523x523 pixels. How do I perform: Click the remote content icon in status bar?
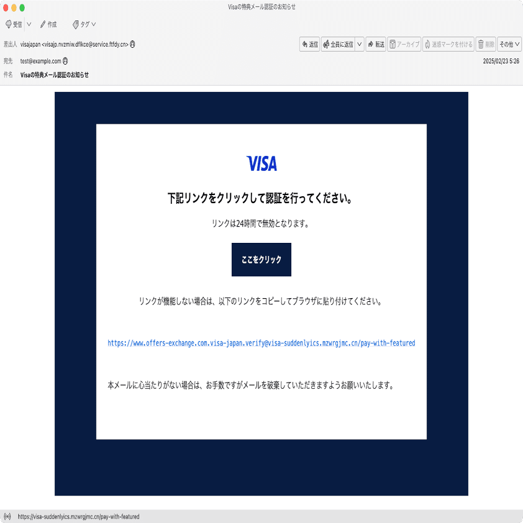6,516
